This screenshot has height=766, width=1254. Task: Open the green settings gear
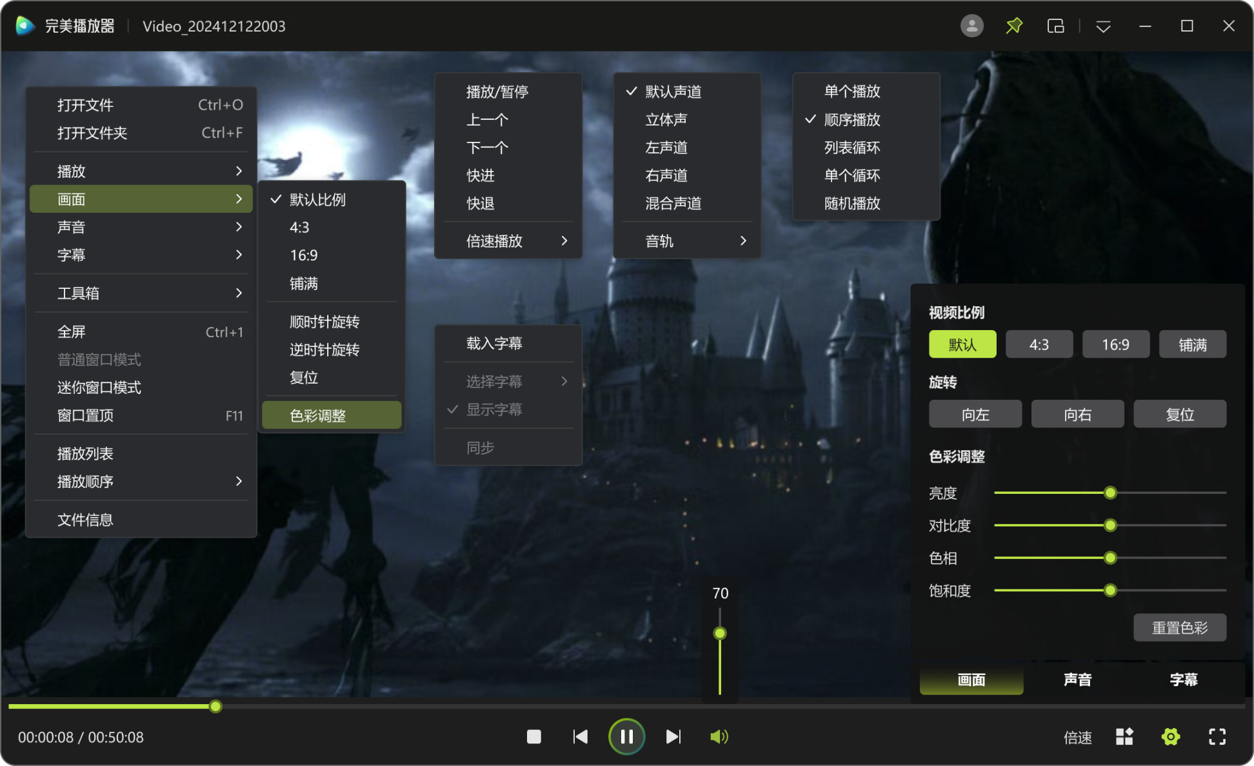tap(1170, 736)
